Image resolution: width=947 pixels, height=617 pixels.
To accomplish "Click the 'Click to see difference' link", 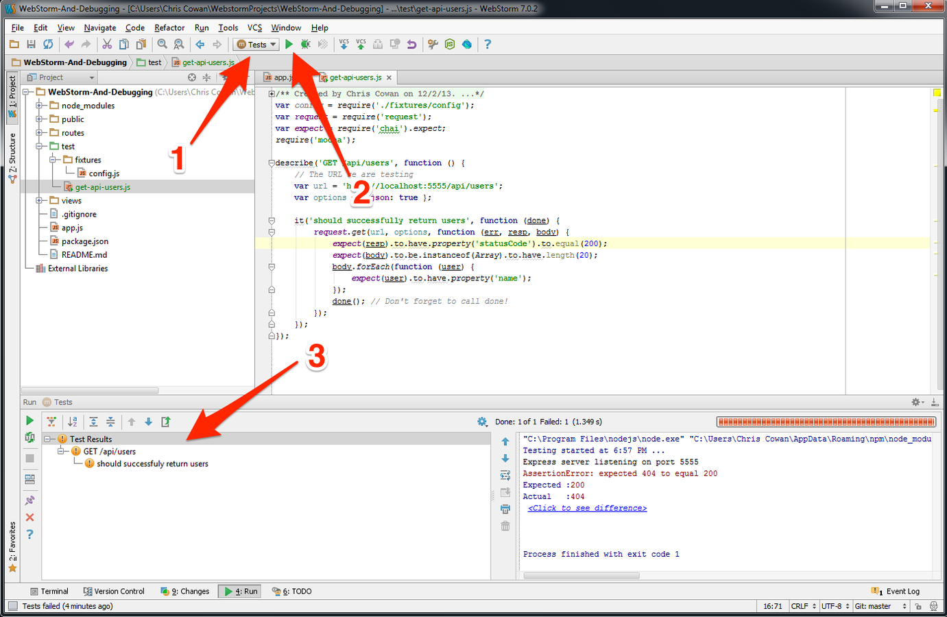I will [x=587, y=508].
